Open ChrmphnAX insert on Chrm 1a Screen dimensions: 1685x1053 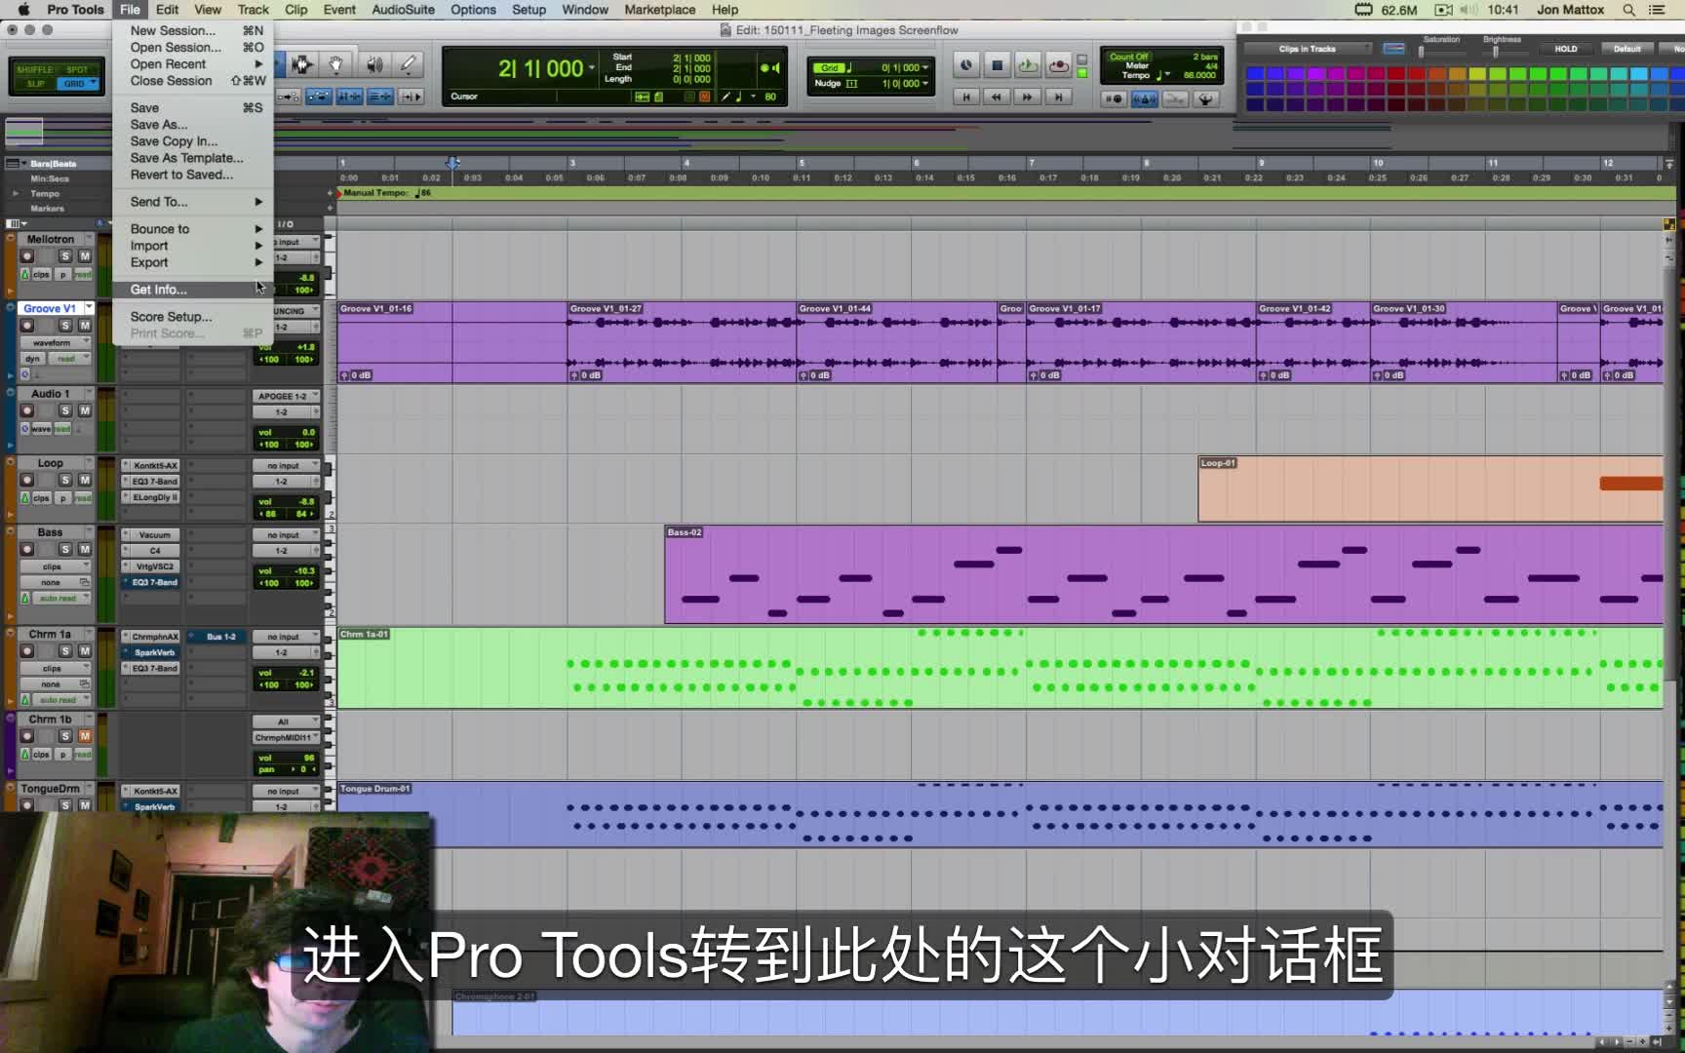(153, 637)
